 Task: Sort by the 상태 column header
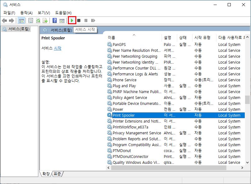click(183, 38)
